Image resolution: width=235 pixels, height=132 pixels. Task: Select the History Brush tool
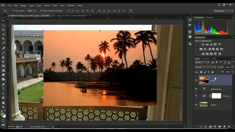[x=3, y=62]
